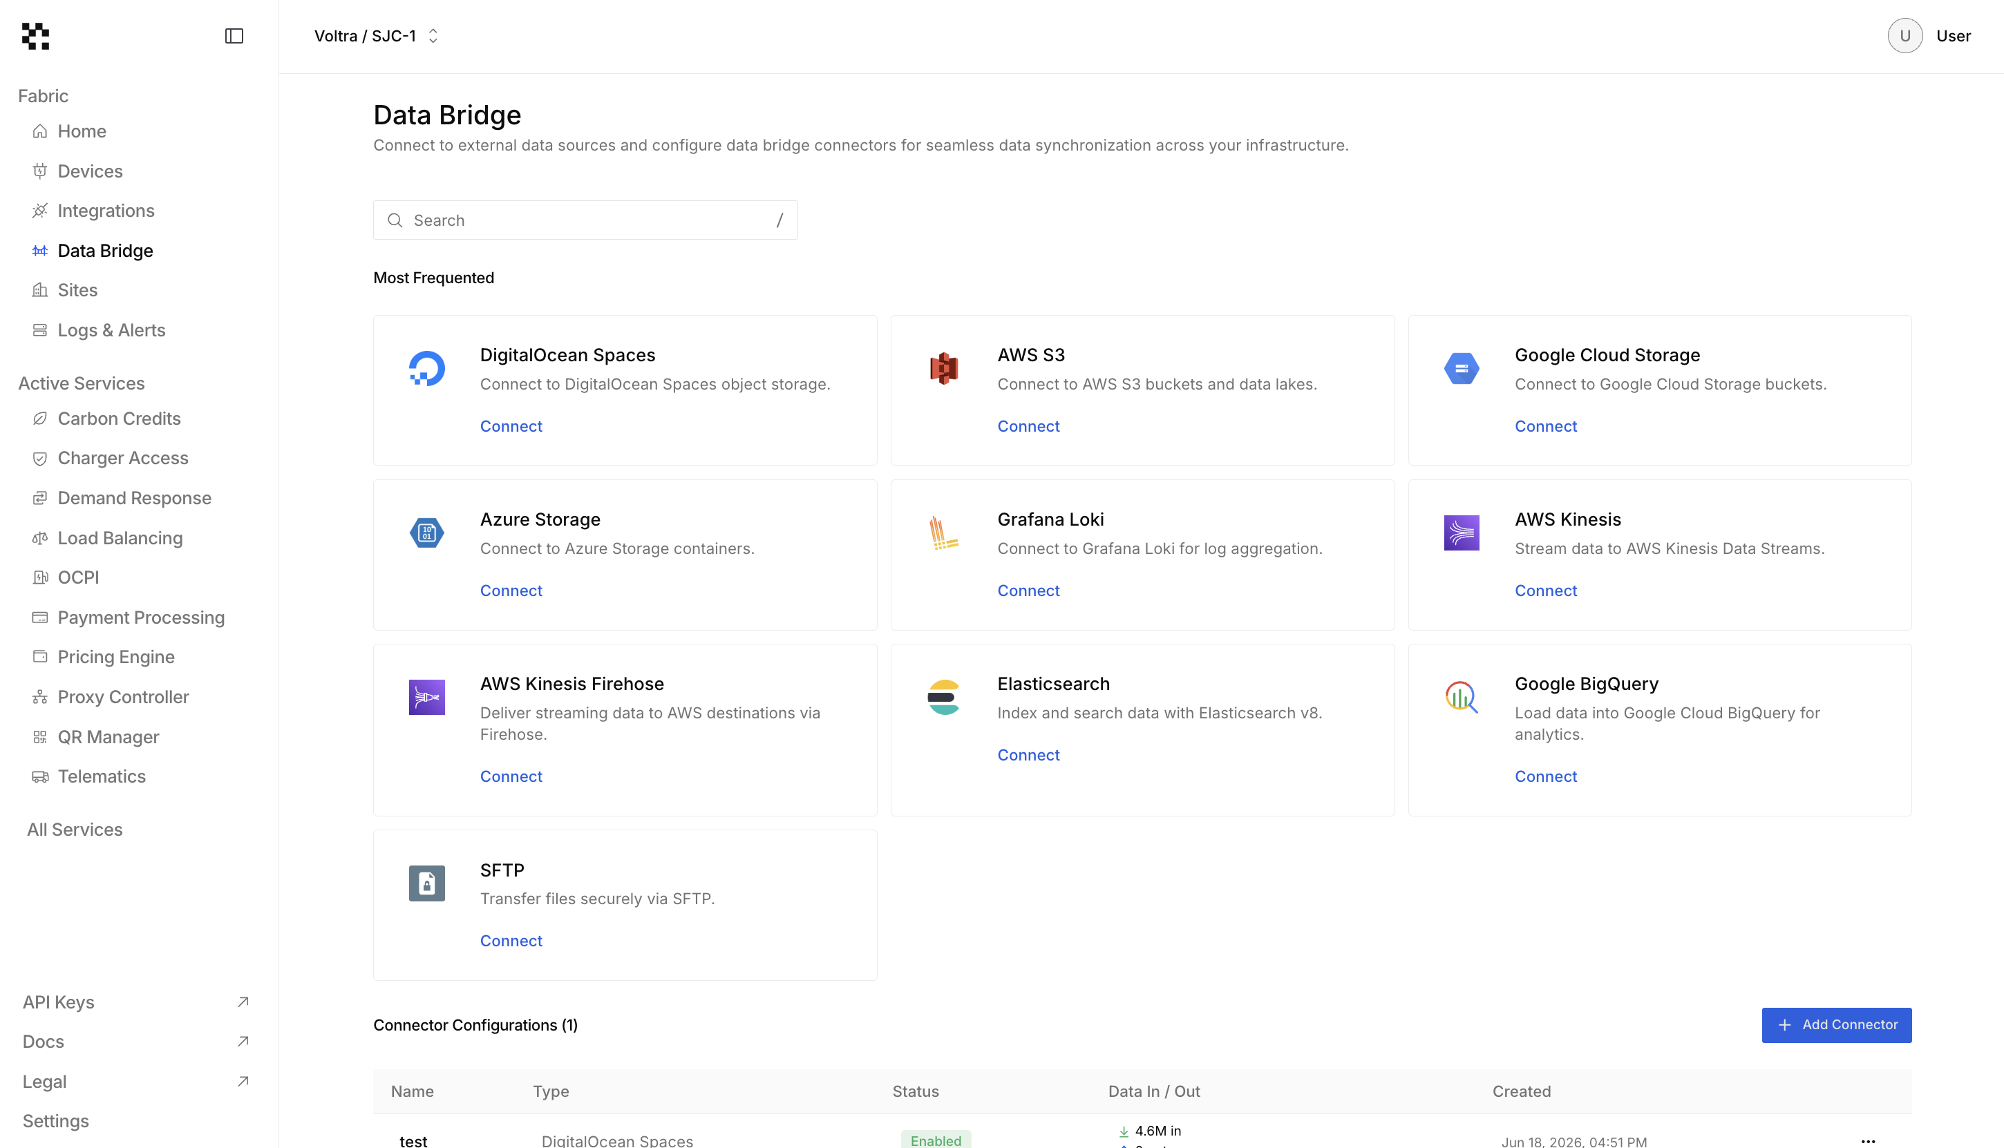Click the Grafana Loki logo icon
2004x1148 pixels.
944,533
